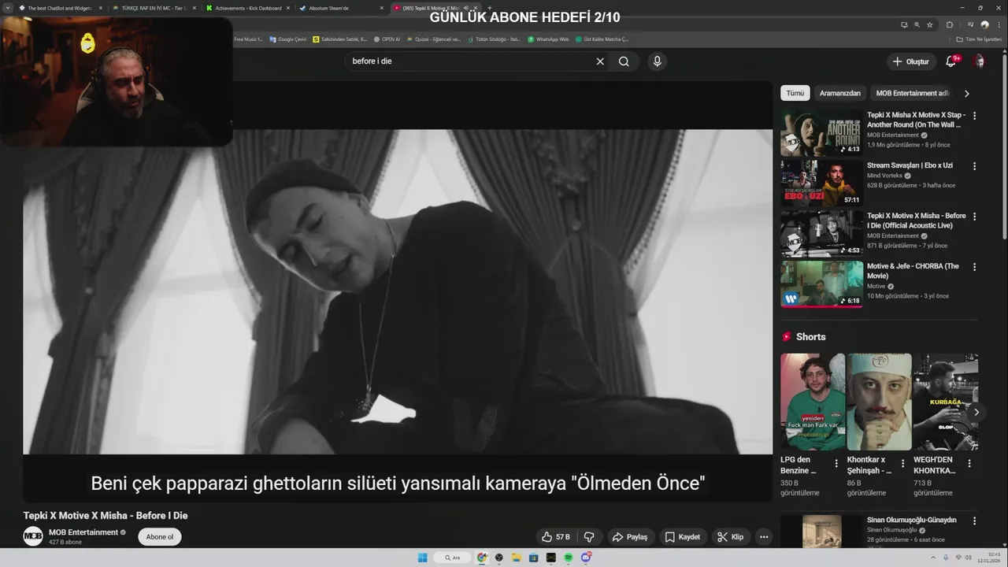Dislike the video with thumbs down
The image size is (1008, 567).
[589, 537]
